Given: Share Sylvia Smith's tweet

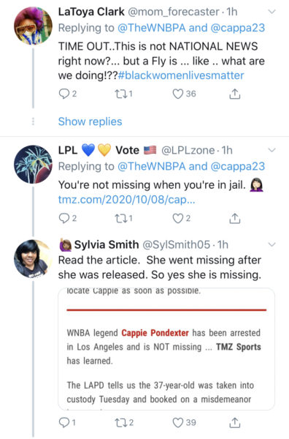Looking at the screenshot, I should coord(234,423).
